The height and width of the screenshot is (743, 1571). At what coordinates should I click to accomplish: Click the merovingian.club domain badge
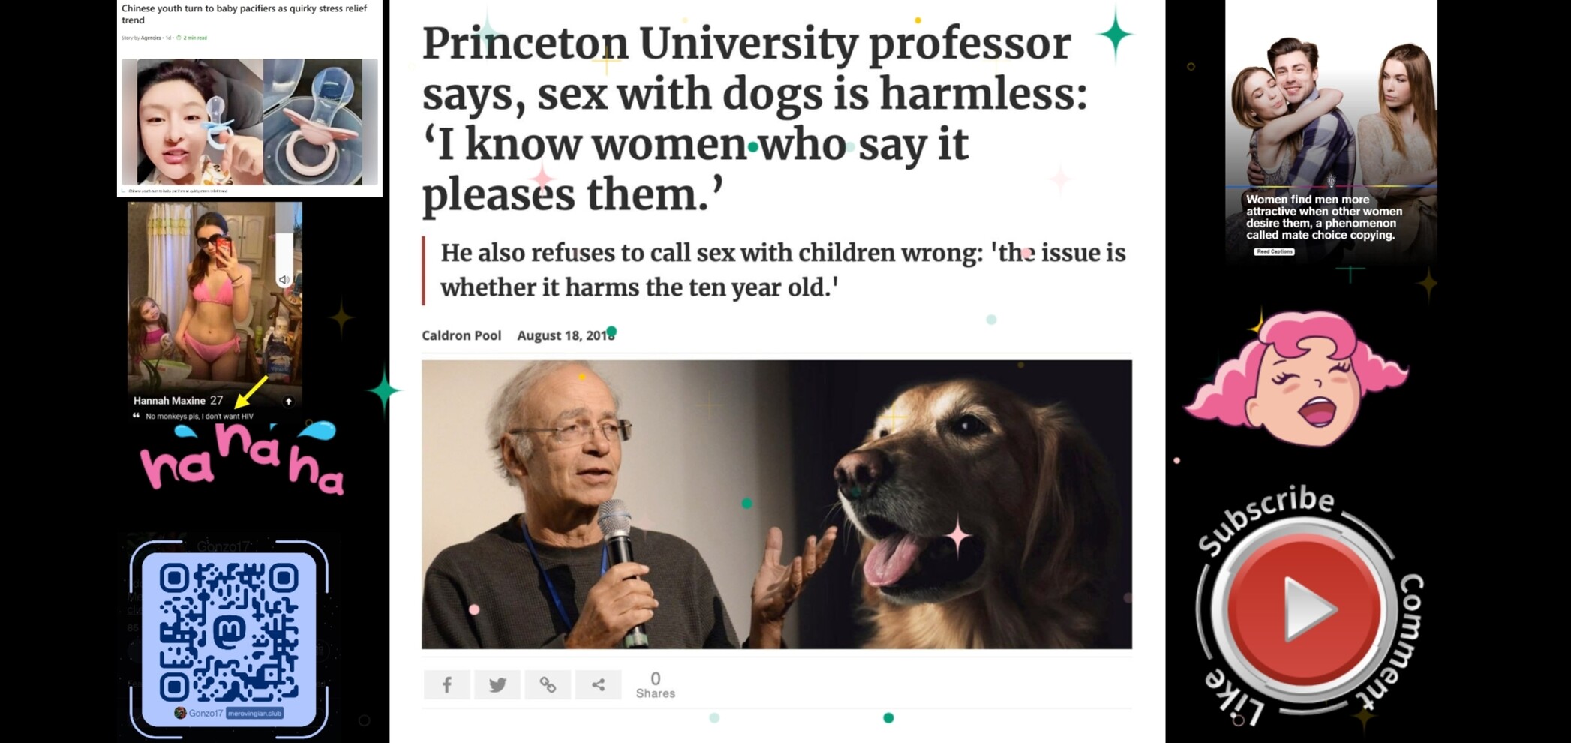(255, 713)
